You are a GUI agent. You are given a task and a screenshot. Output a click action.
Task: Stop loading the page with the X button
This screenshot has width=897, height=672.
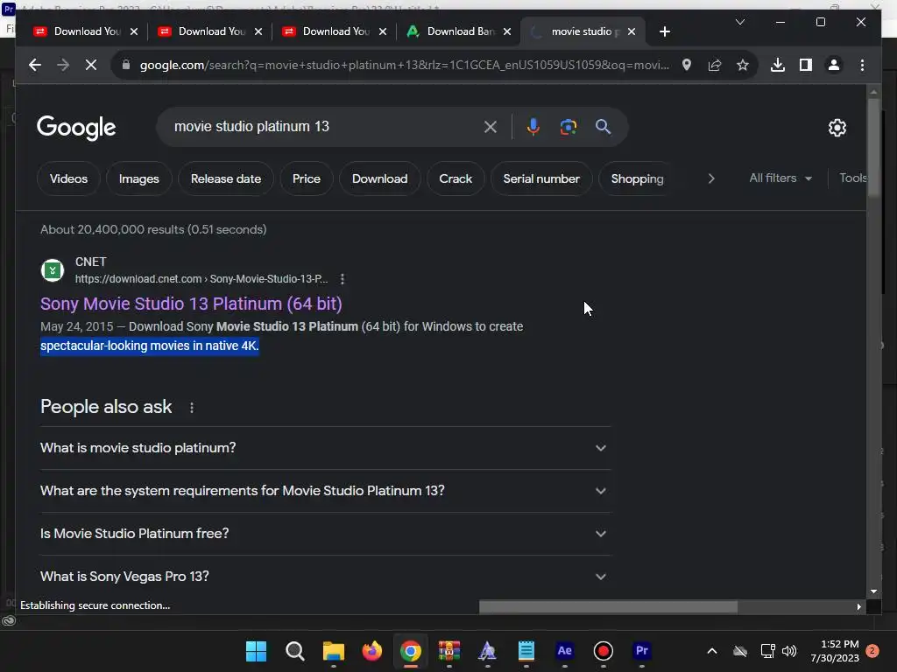click(91, 65)
